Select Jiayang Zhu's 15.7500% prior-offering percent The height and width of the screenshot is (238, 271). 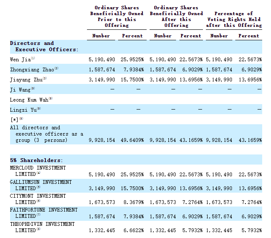[132, 80]
